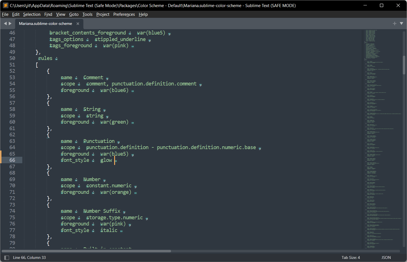Open the Preferences menu
The image size is (407, 262).
124,14
